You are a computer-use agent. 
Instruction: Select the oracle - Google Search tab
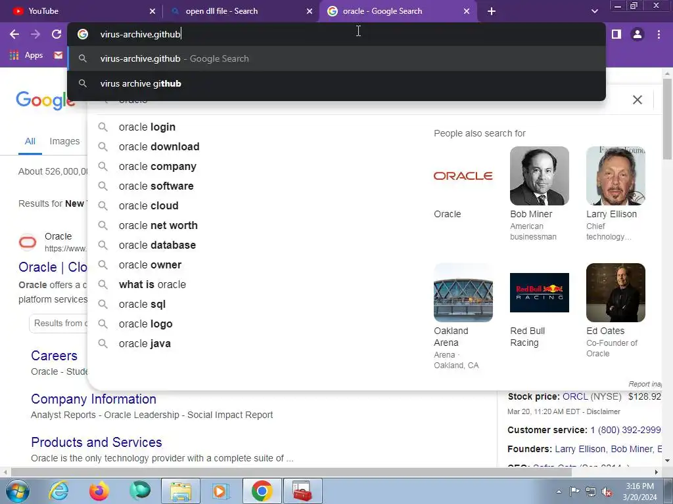pyautogui.click(x=398, y=11)
